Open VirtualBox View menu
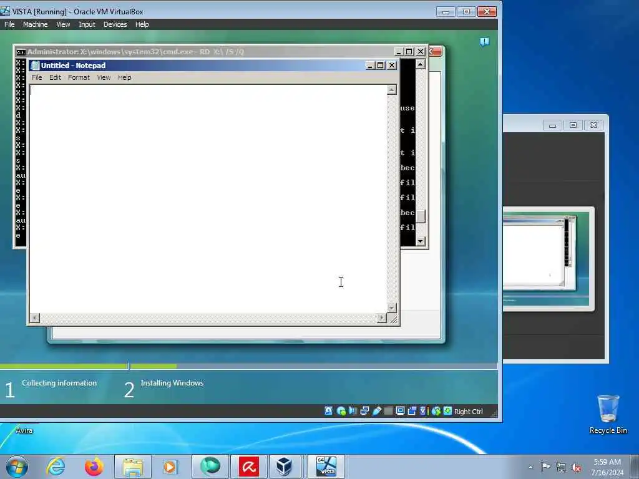 [63, 24]
